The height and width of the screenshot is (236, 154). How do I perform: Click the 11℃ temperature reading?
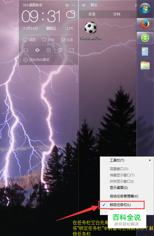click(70, 28)
